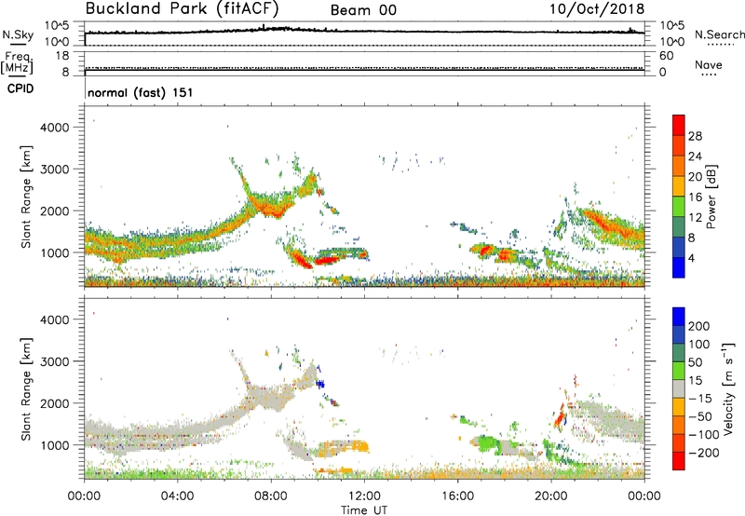745x516 pixels.
Task: Pick the red top segment of Power colorbar
Action: (x=679, y=126)
